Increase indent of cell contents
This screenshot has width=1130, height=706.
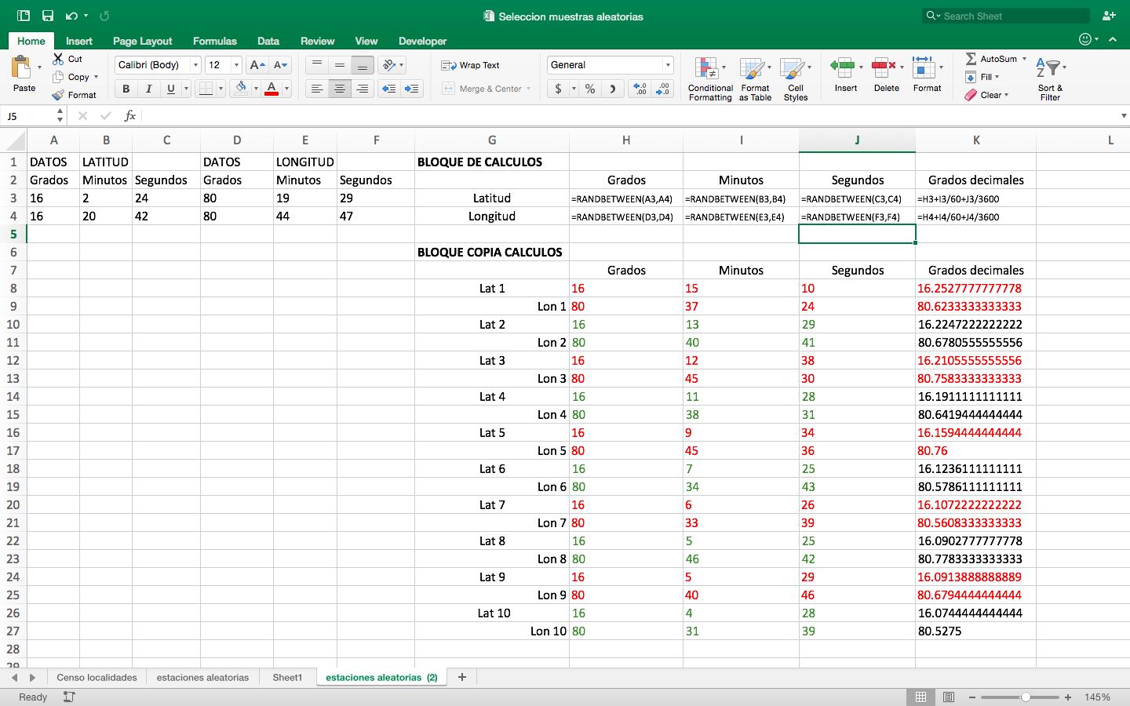[x=412, y=89]
